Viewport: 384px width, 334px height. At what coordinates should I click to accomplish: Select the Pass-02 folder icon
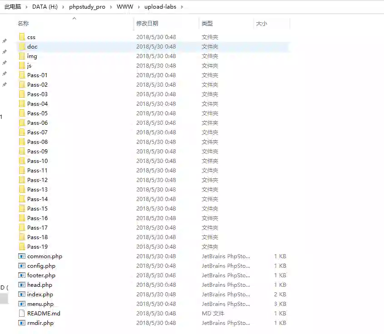[x=22, y=84]
